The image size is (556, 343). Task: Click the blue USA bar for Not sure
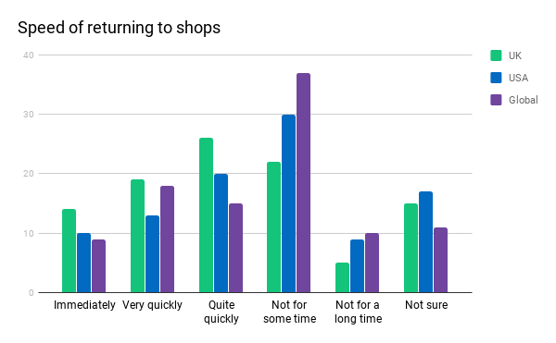click(x=426, y=242)
